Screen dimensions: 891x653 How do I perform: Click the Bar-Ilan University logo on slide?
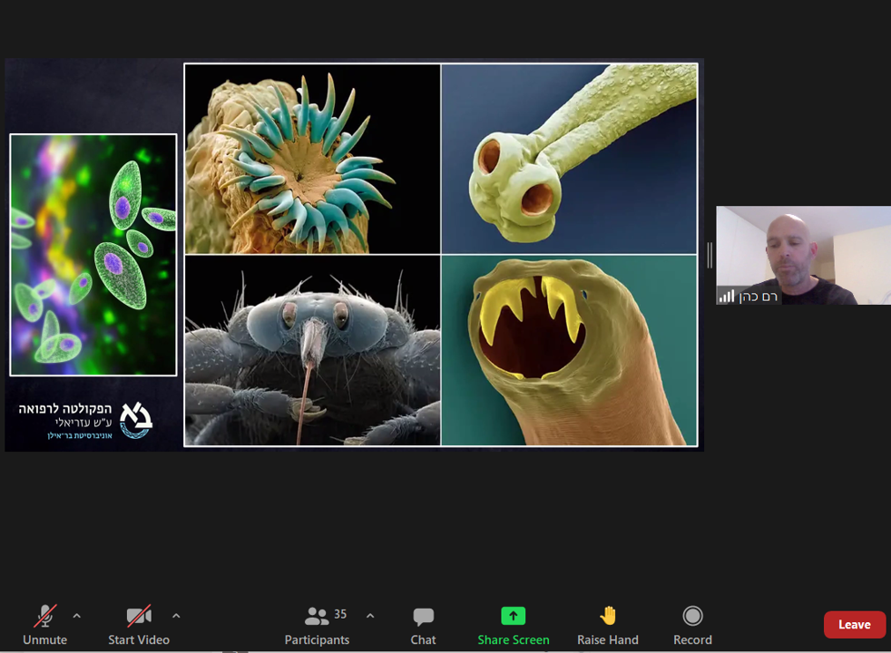tap(136, 419)
